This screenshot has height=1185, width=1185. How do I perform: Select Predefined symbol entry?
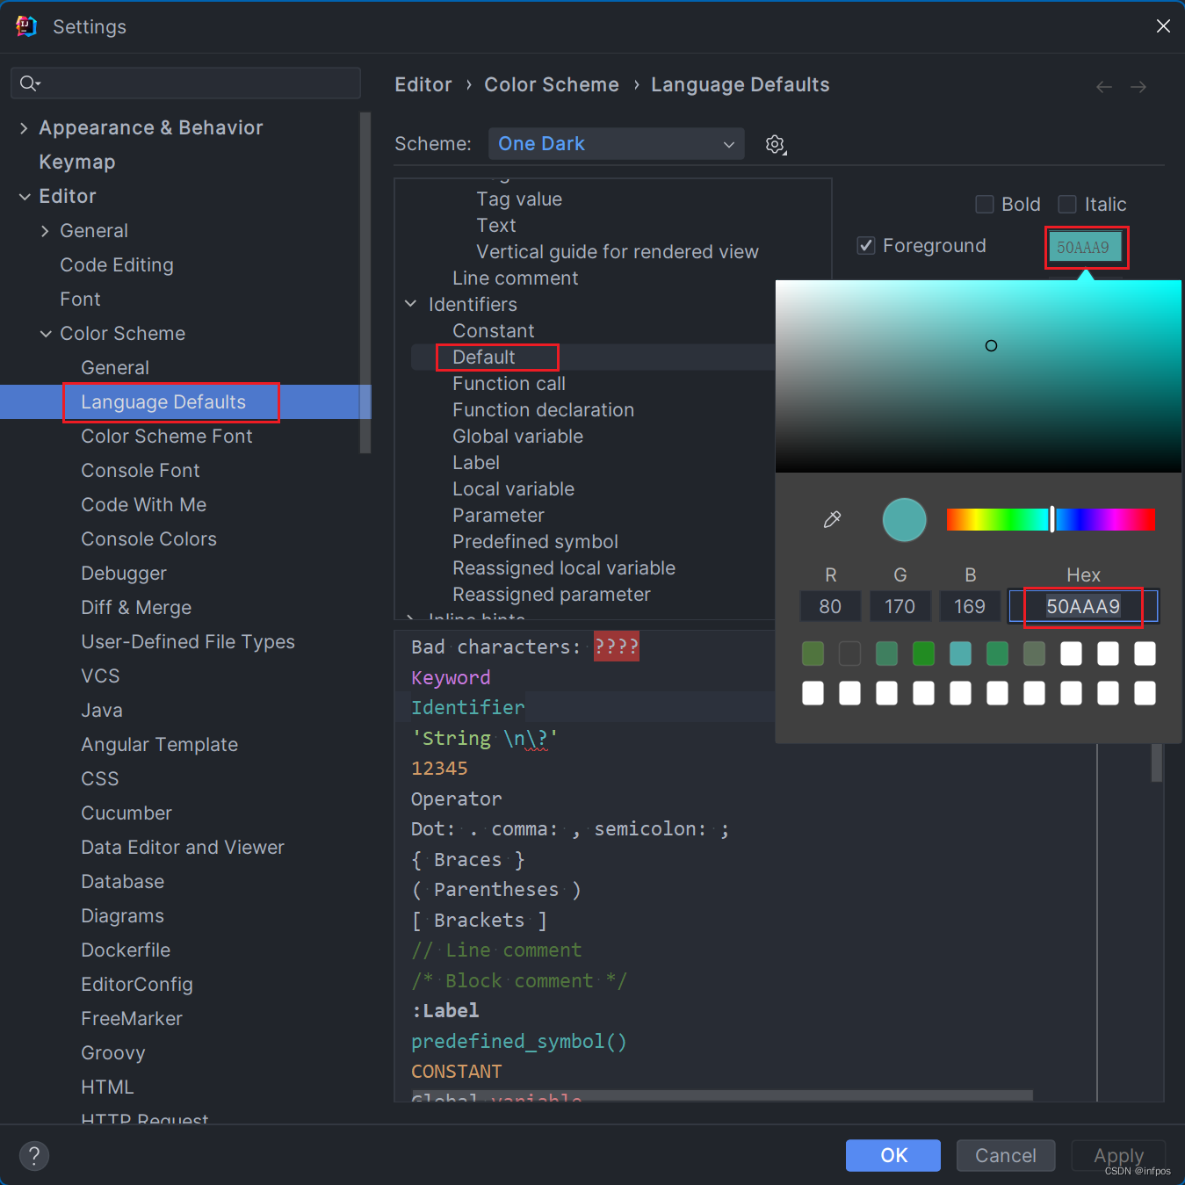point(536,542)
